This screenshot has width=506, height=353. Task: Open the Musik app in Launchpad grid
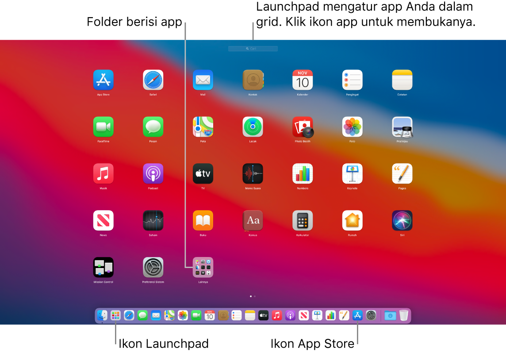pyautogui.click(x=103, y=173)
